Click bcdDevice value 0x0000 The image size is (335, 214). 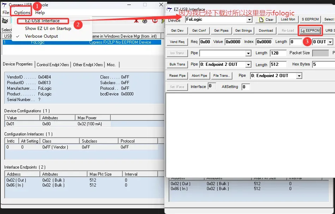pos(127,94)
